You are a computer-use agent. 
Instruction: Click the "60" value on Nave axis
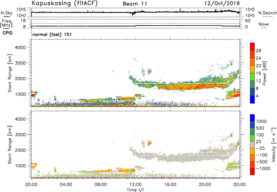(248, 21)
